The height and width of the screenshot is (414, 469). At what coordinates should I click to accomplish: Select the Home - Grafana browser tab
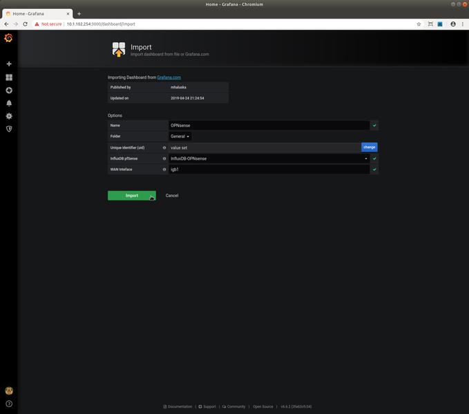click(37, 14)
